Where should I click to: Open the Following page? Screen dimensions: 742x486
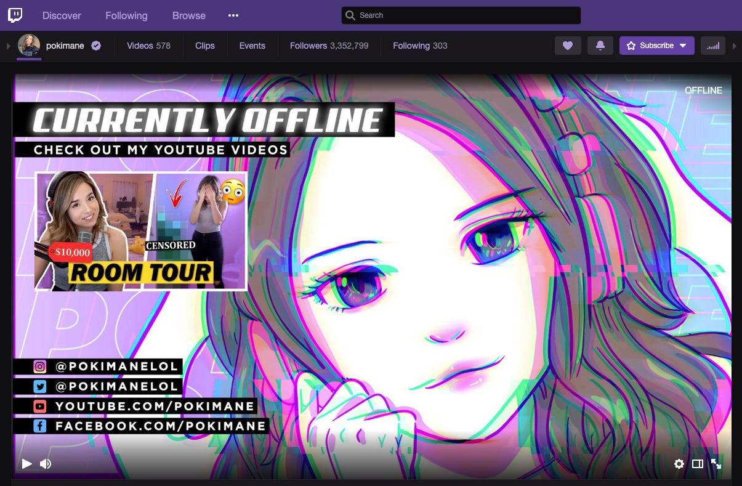[x=126, y=15]
